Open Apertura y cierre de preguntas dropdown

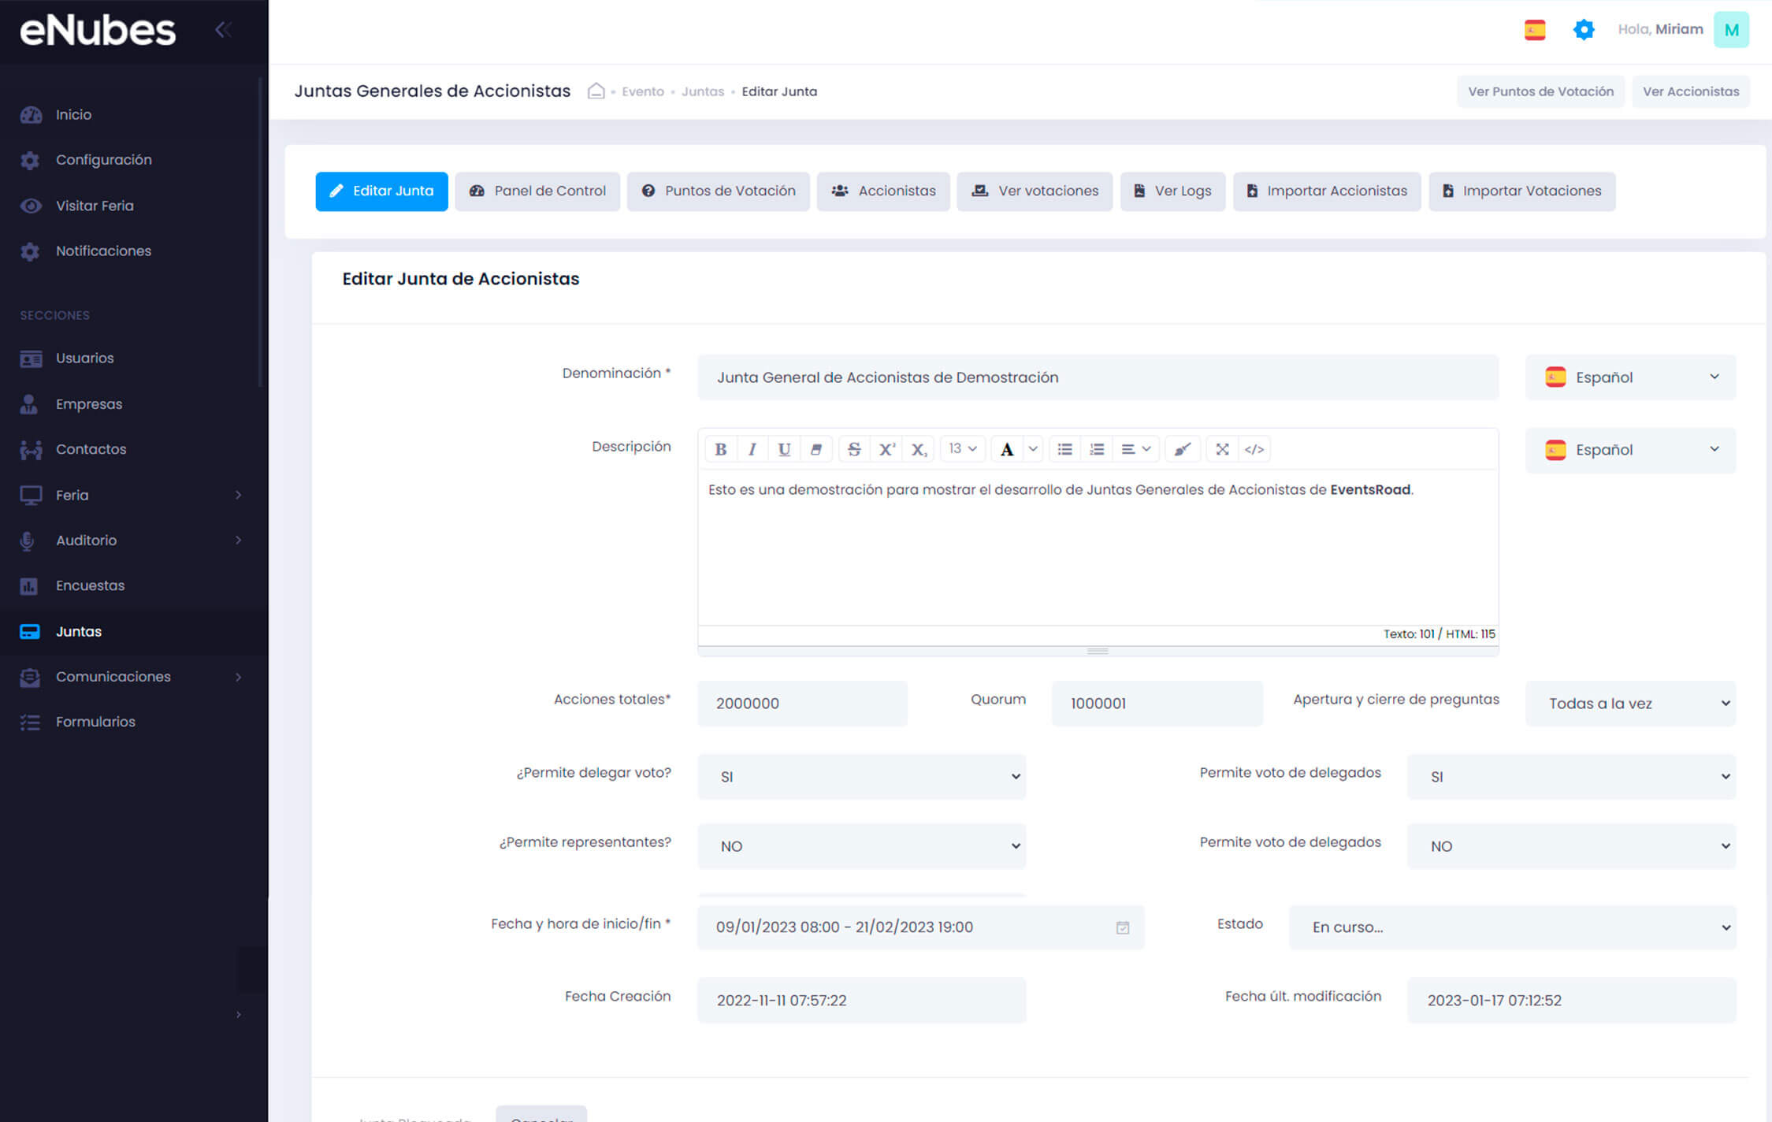[x=1630, y=704]
